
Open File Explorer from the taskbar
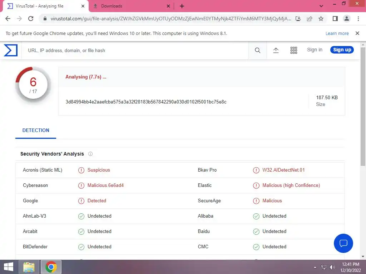(x=29, y=267)
